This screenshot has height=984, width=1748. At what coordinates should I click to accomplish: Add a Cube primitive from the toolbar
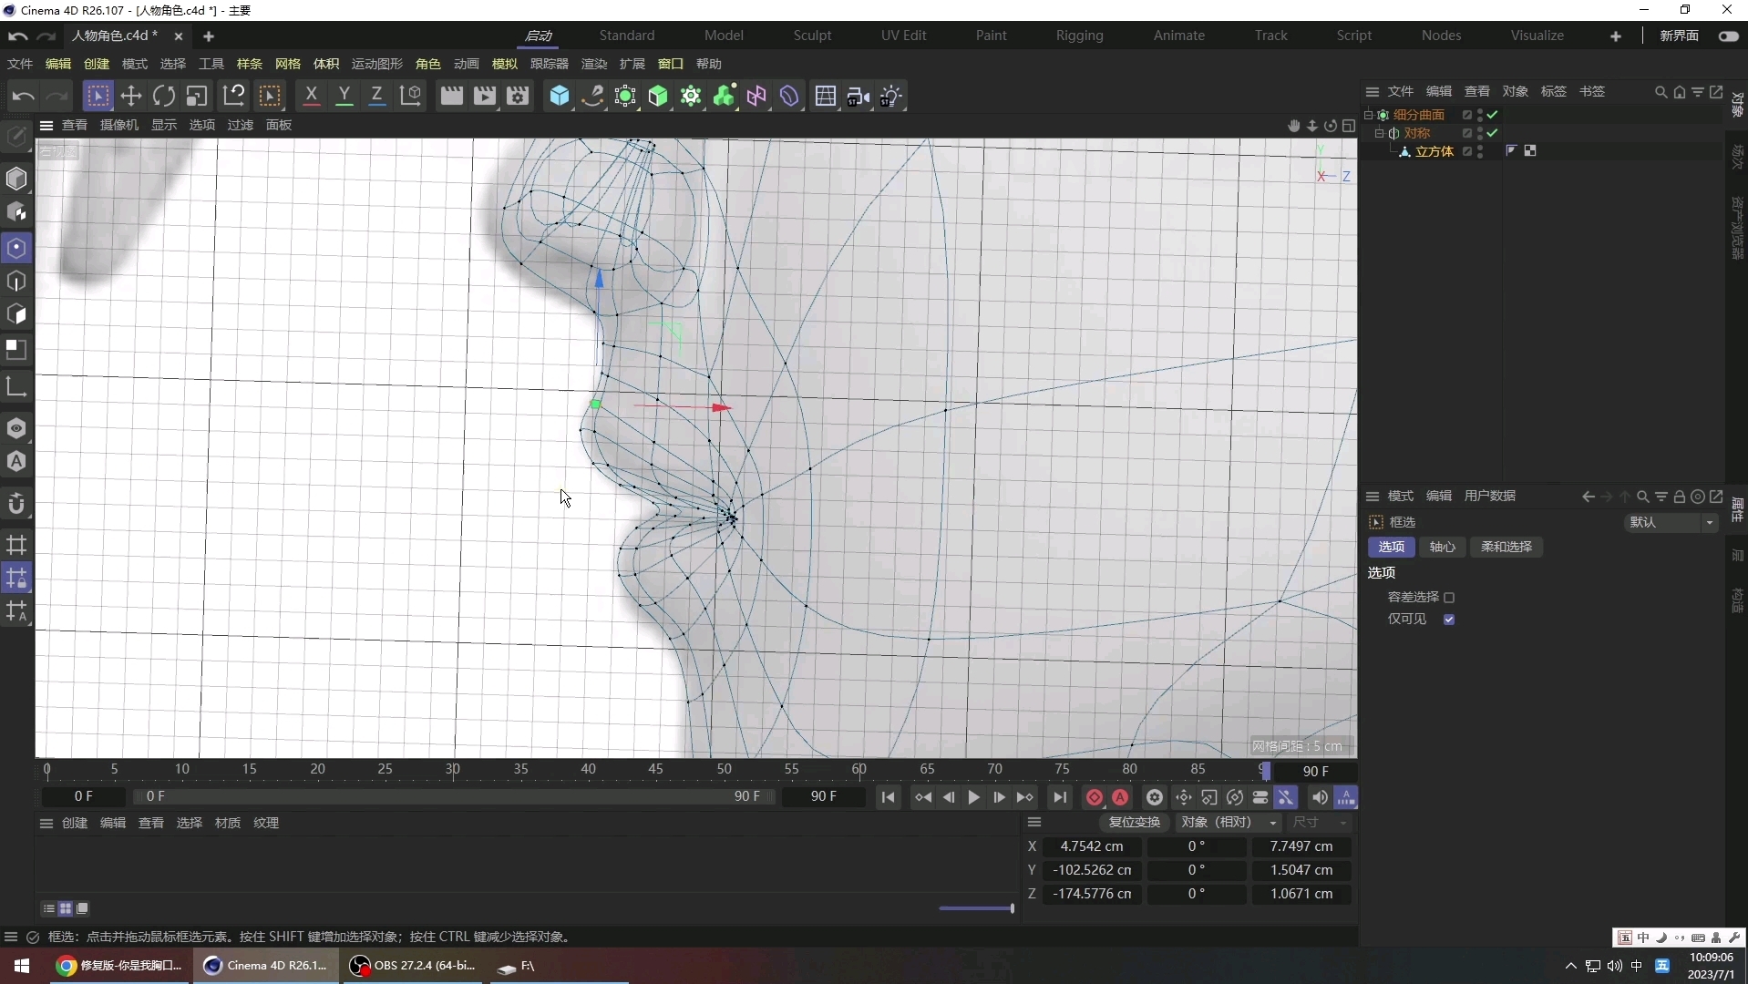560,97
